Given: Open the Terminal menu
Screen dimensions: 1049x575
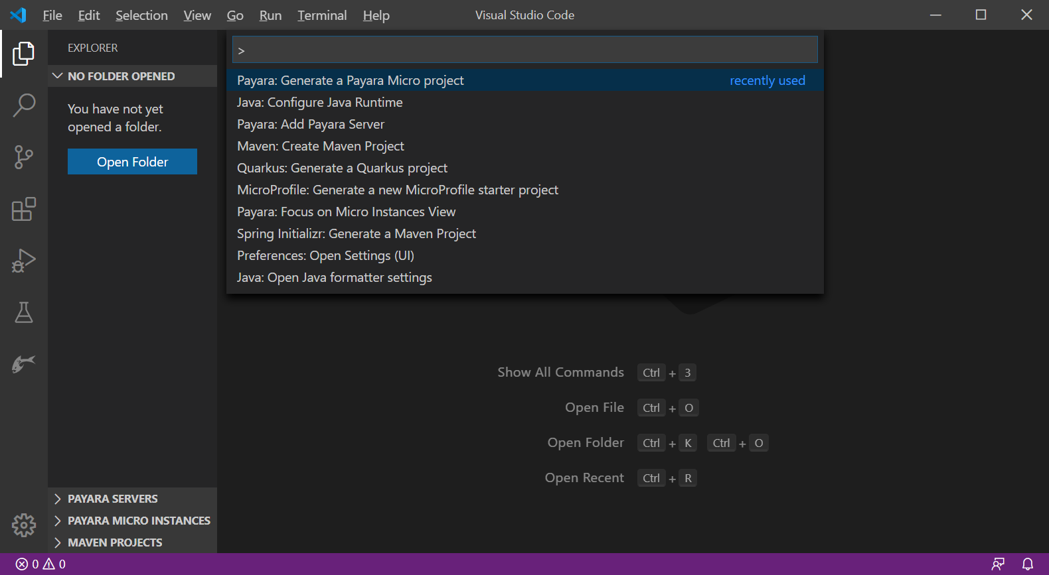Looking at the screenshot, I should coord(322,15).
